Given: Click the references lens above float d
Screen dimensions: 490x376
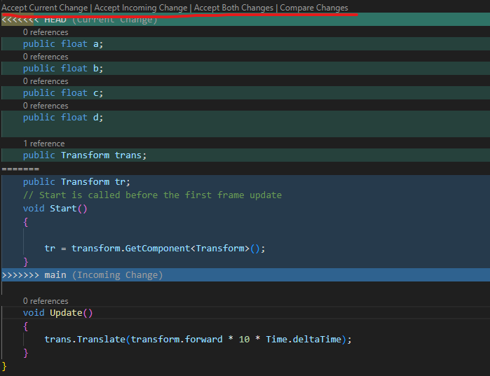Looking at the screenshot, I should pyautogui.click(x=46, y=106).
